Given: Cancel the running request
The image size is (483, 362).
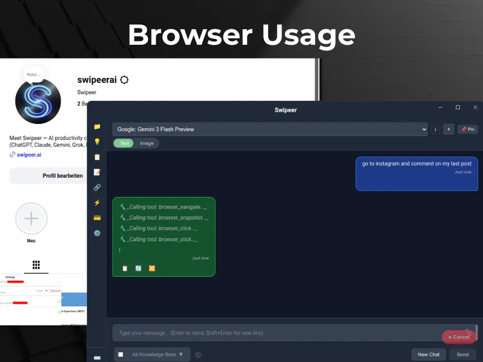Looking at the screenshot, I should pos(458,337).
